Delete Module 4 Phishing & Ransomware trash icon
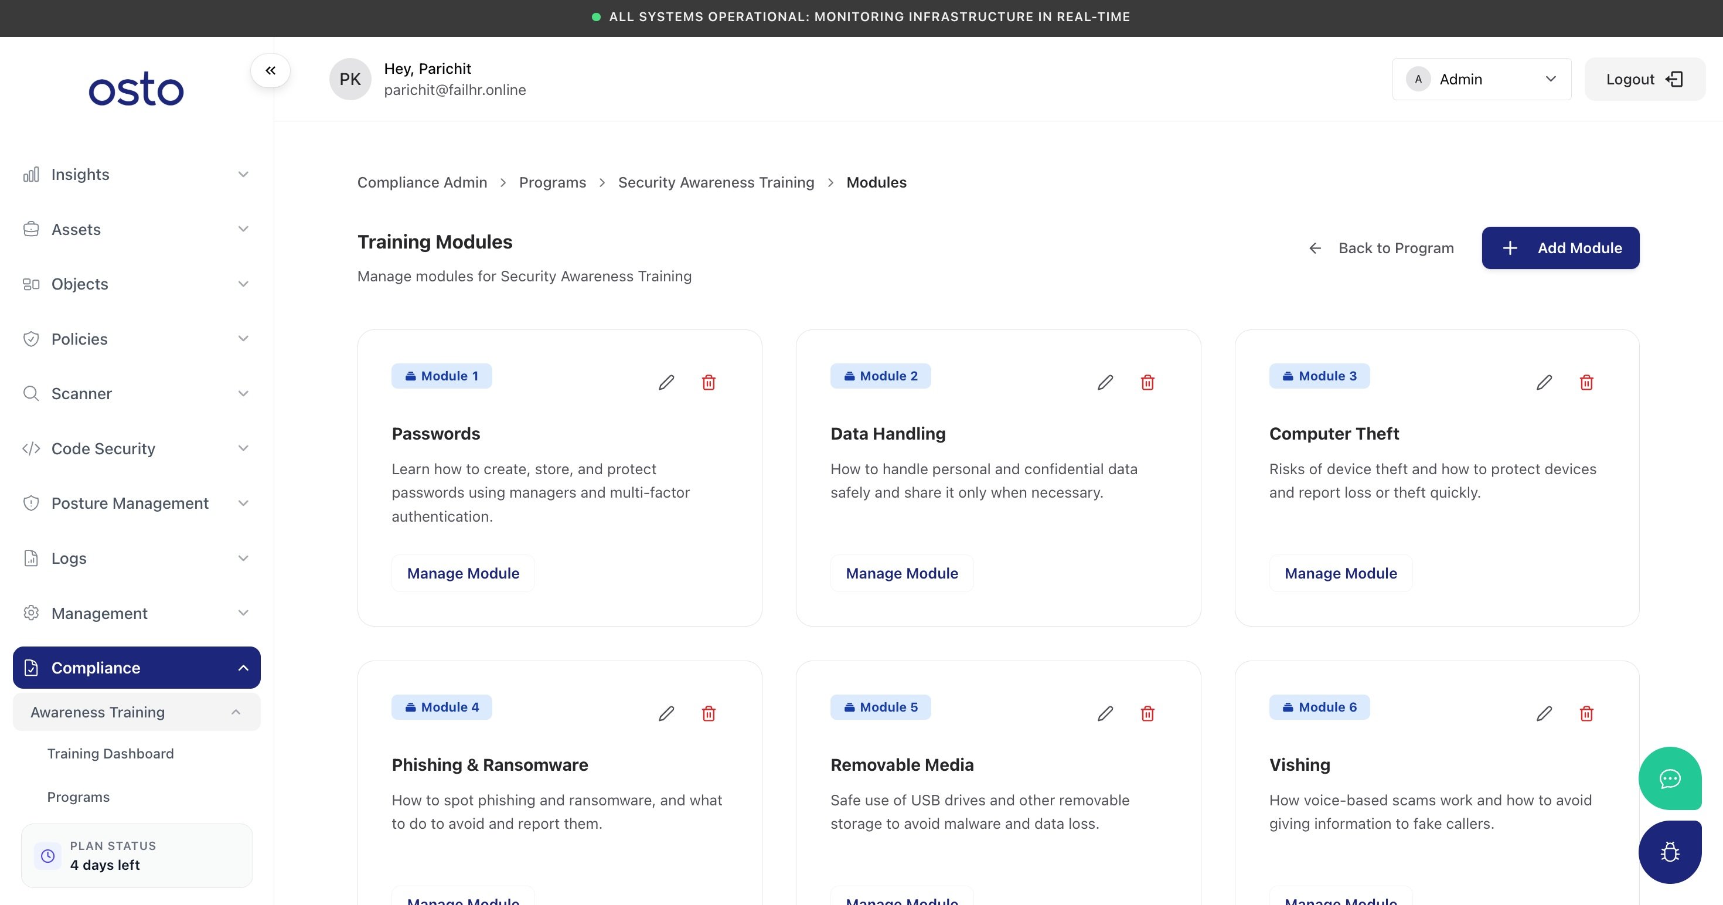1723x905 pixels. [x=709, y=714]
